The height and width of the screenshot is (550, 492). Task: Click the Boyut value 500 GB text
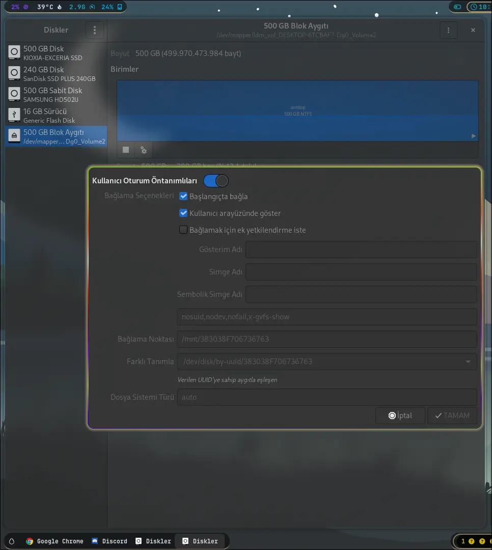pyautogui.click(x=188, y=53)
